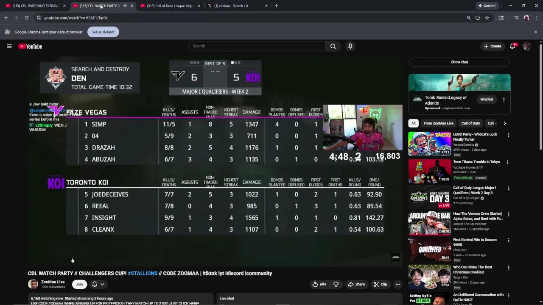Open options for Best Christmas Cookies video
543x305 pixels.
(508, 268)
